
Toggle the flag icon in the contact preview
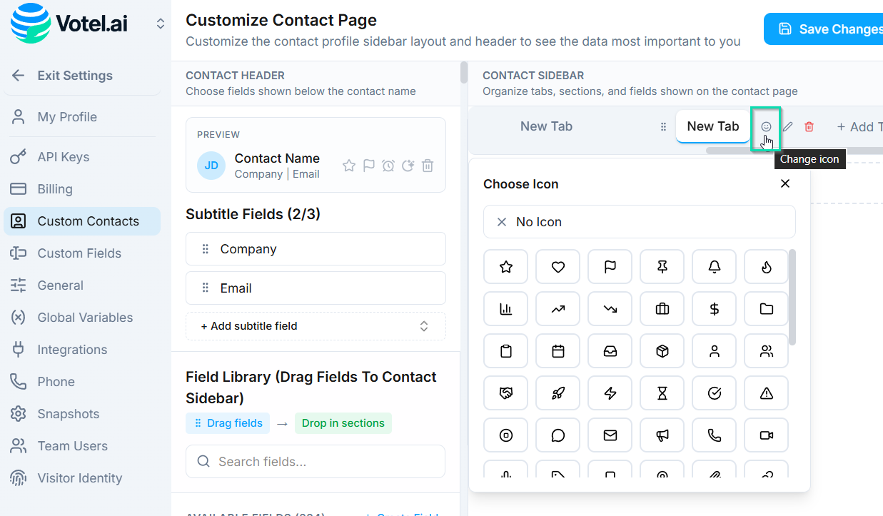click(368, 165)
